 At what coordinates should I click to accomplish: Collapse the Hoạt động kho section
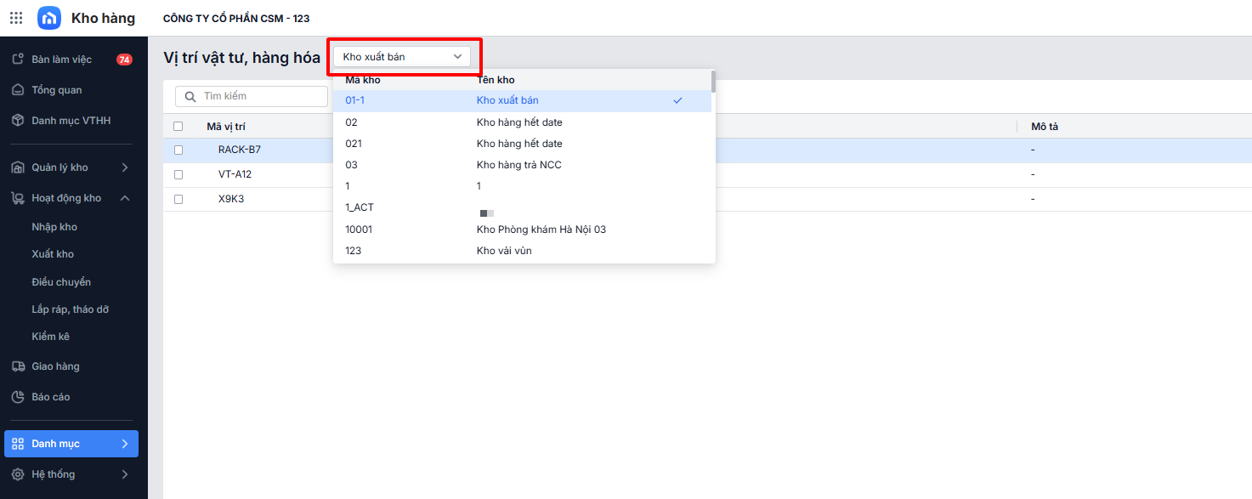tap(124, 198)
